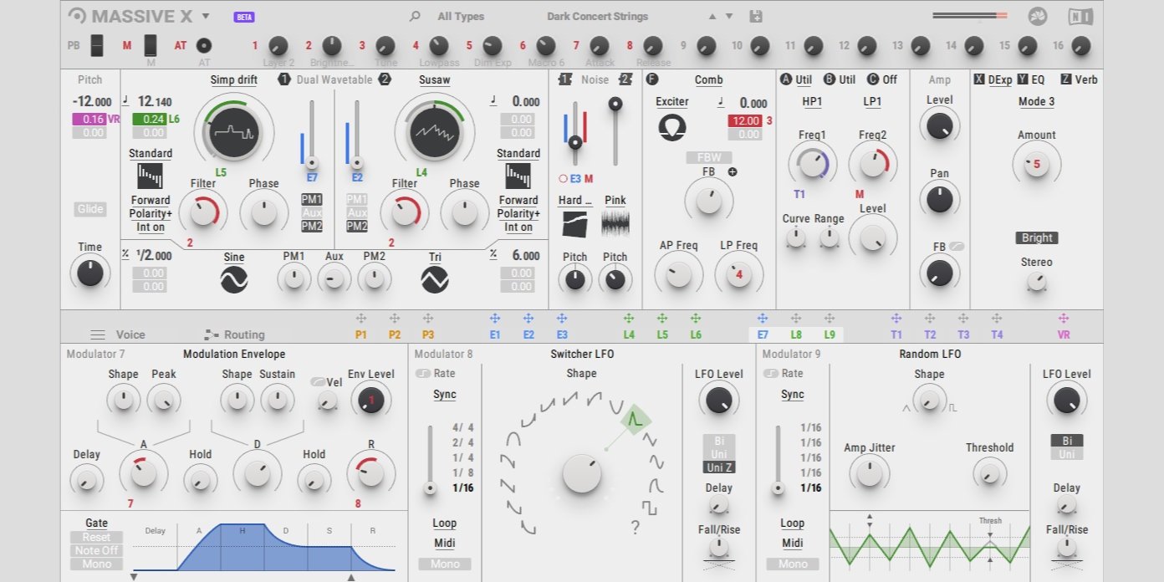Click the -12.000 pitch value
Image resolution: width=1164 pixels, height=582 pixels.
click(x=90, y=102)
